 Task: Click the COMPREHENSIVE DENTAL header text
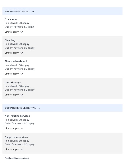pos(20,108)
